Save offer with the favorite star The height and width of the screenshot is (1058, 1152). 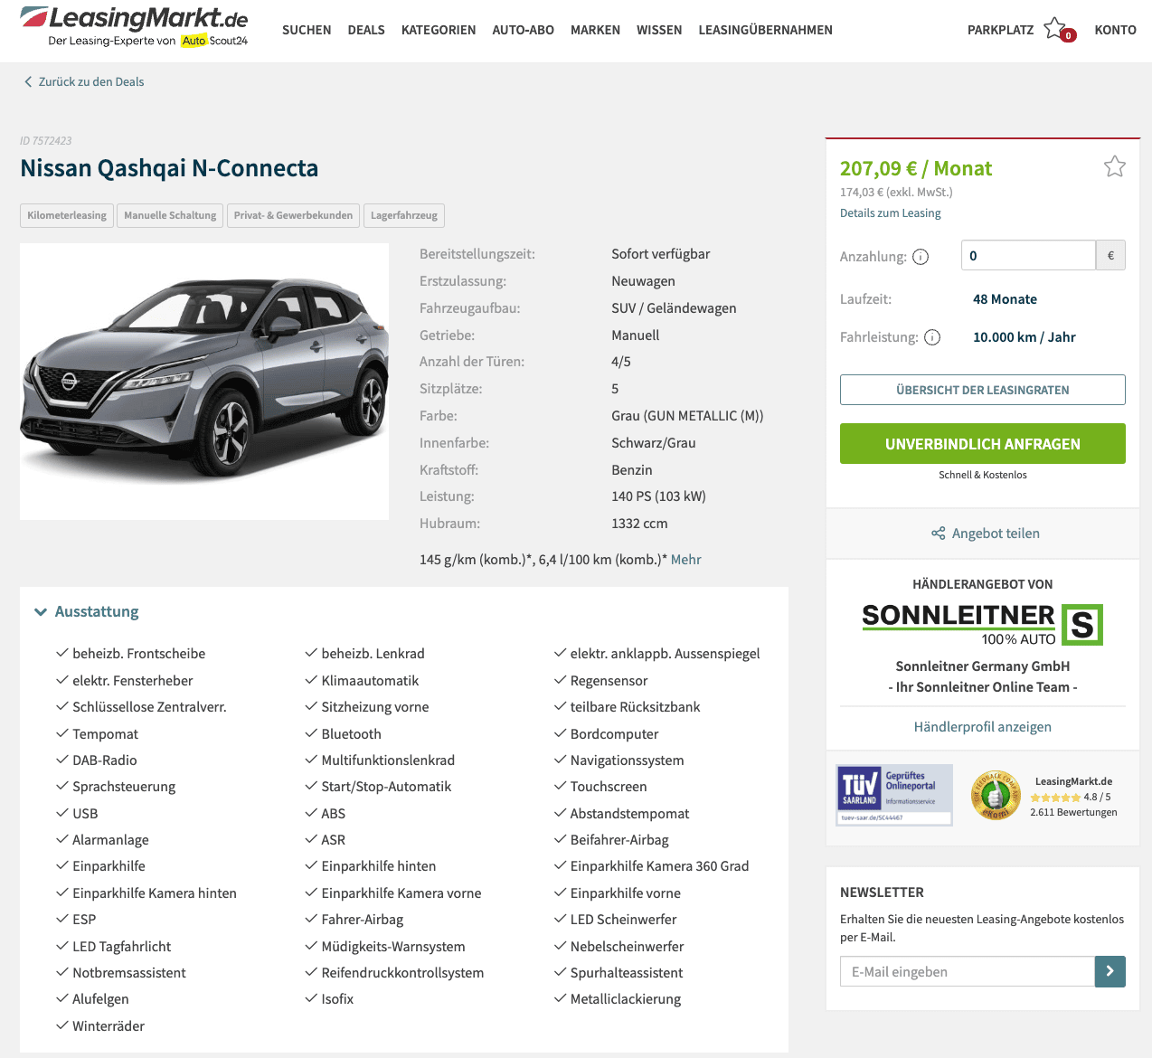tap(1114, 166)
